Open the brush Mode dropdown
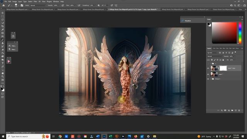Image resolution: width=247 pixels, height=139 pixels. pos(38,5)
